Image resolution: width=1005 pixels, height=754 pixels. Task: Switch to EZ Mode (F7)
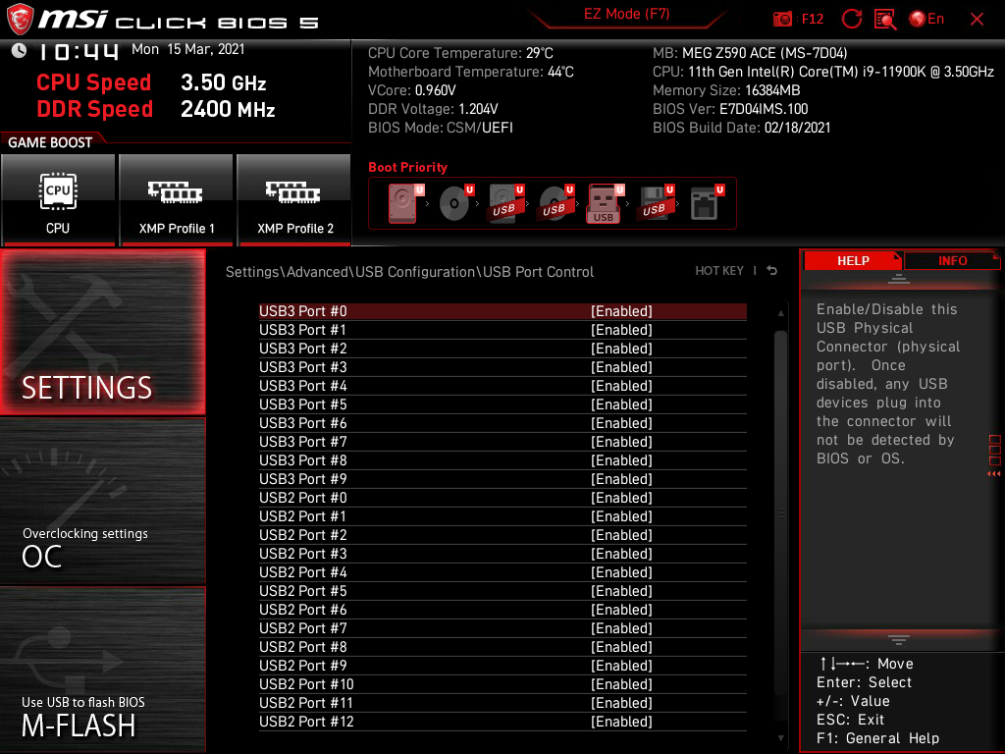[626, 14]
